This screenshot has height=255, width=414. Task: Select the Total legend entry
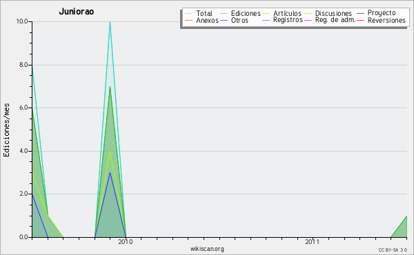coord(204,13)
